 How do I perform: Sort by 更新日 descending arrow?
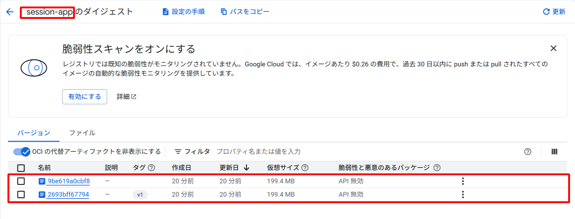pyautogui.click(x=246, y=168)
